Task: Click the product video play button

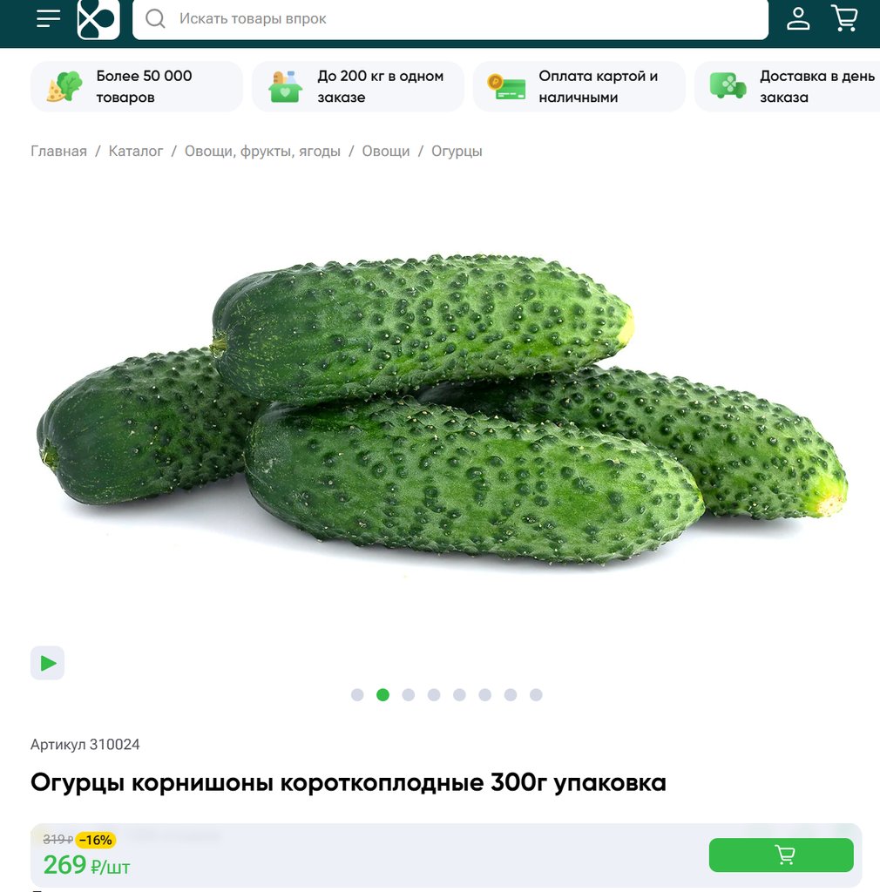Action: click(47, 663)
